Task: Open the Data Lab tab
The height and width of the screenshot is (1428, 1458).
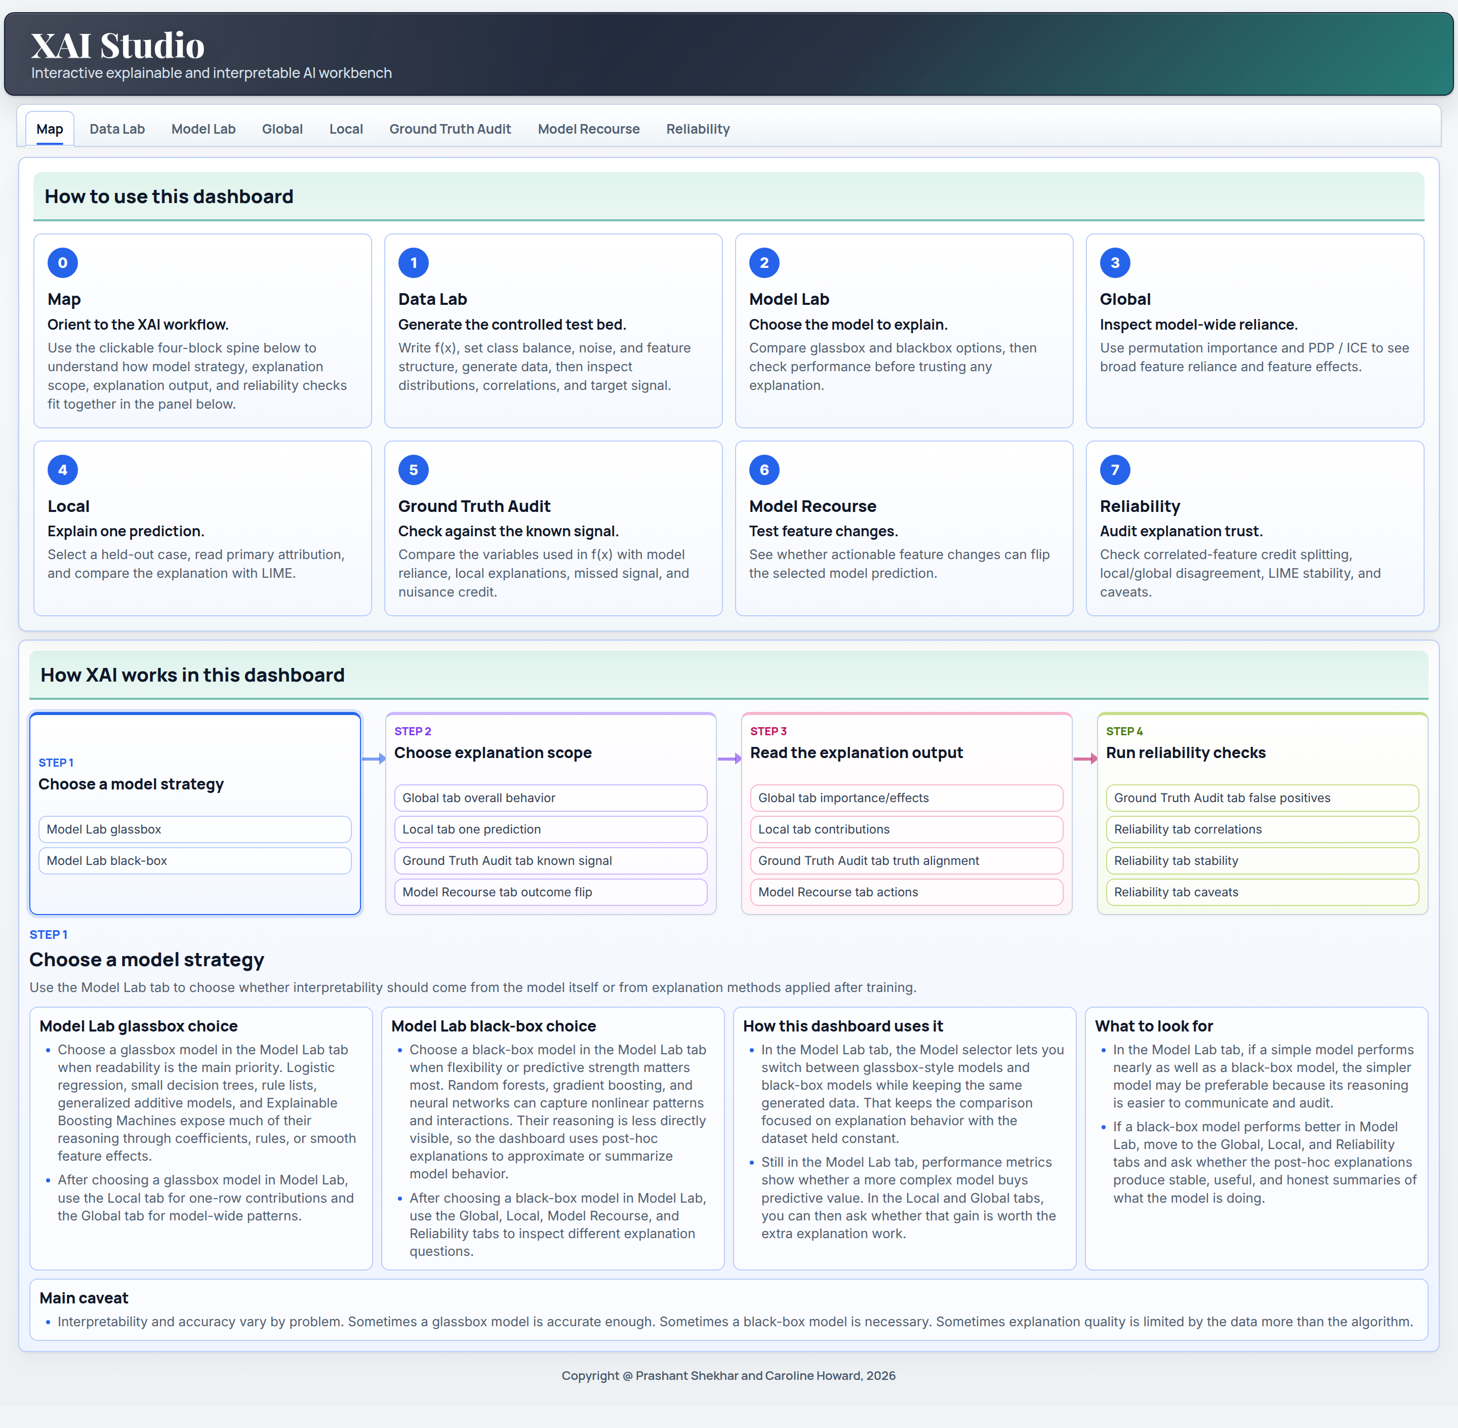Action: coord(117,129)
